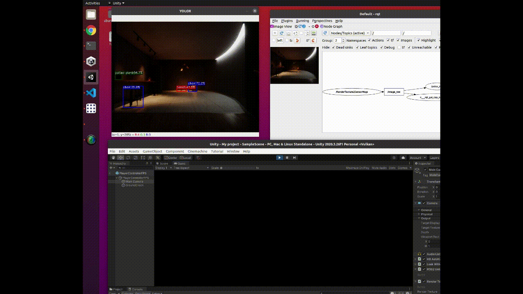The width and height of the screenshot is (523, 294).
Task: Toggle Unreachable hide checkbox
Action: click(x=409, y=47)
